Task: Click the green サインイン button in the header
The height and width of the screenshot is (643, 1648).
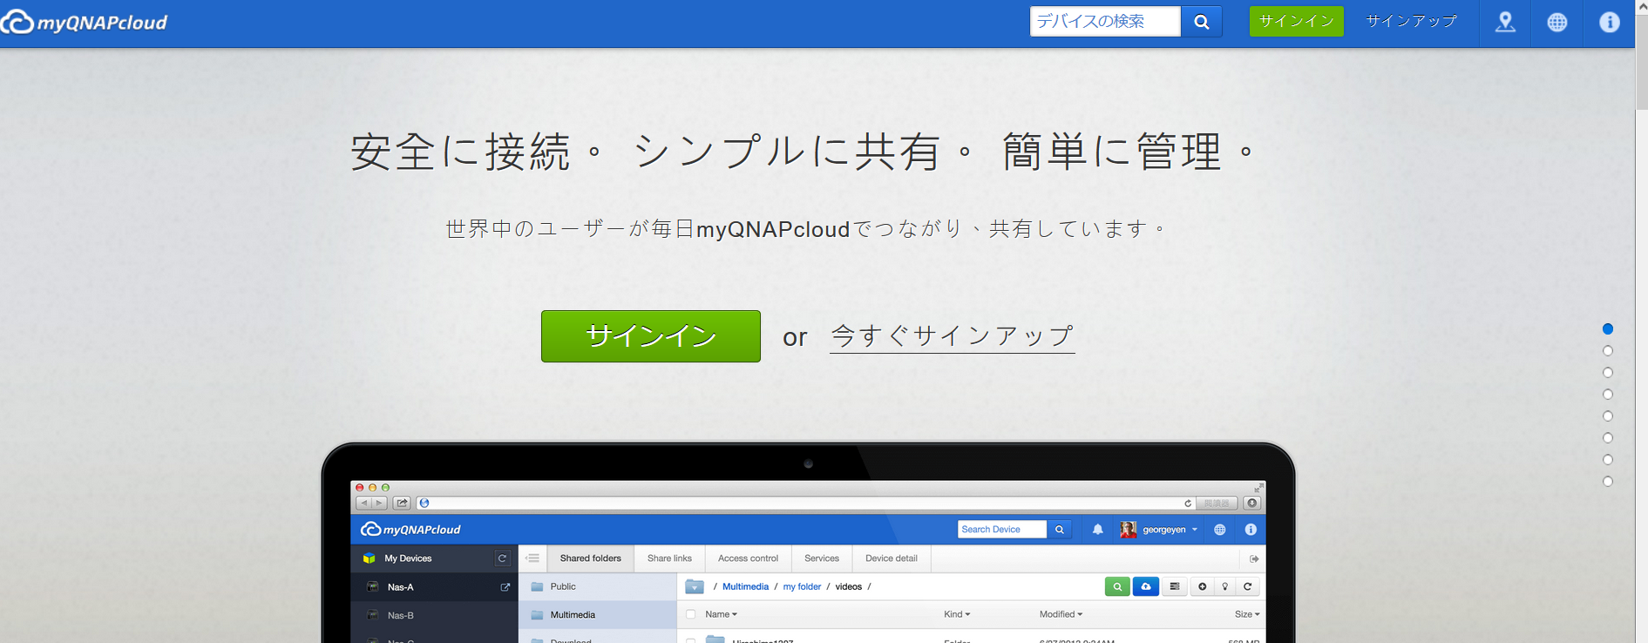Action: pos(1296,22)
